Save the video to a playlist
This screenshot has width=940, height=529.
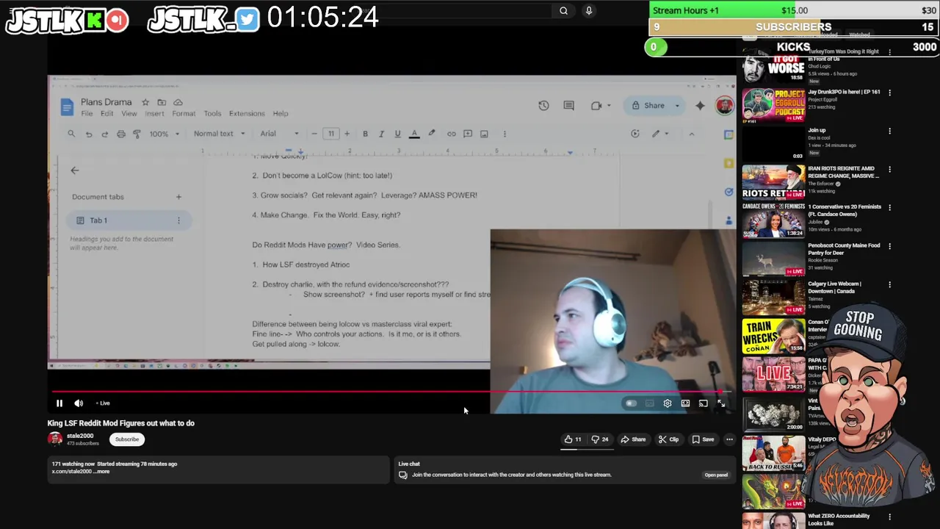[703, 439]
